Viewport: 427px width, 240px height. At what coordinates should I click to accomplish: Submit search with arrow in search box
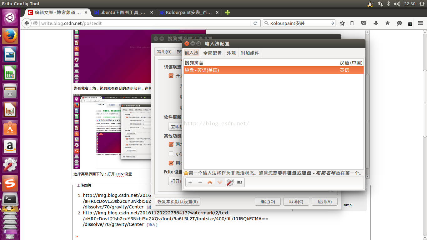333,23
